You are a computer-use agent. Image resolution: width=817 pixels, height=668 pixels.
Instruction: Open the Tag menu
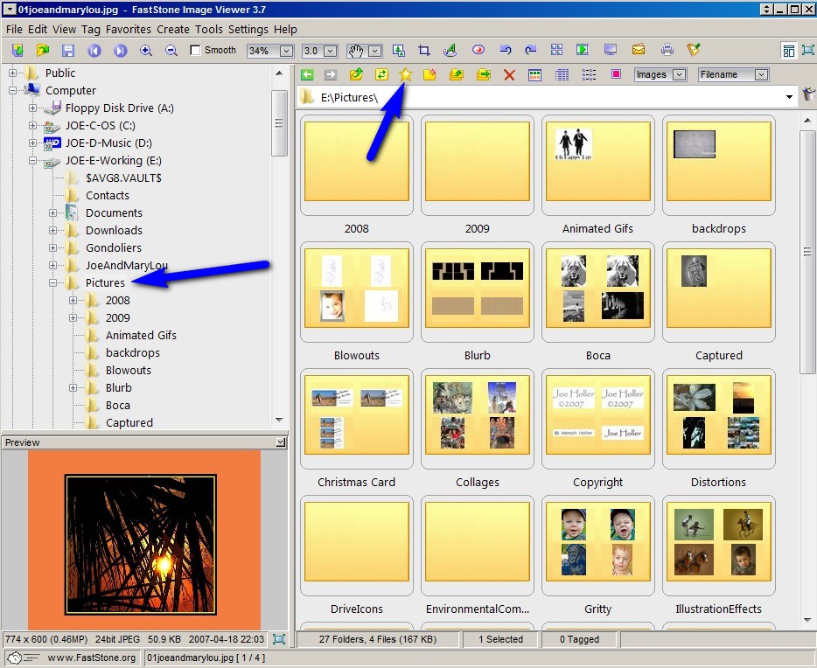click(91, 29)
